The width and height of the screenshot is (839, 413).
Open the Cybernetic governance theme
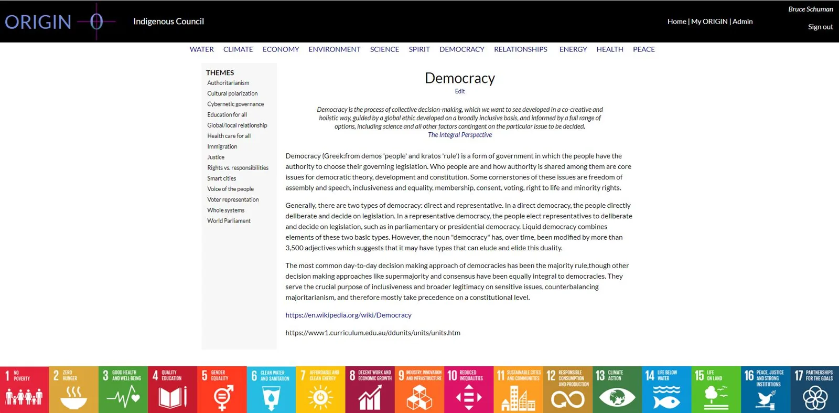235,104
